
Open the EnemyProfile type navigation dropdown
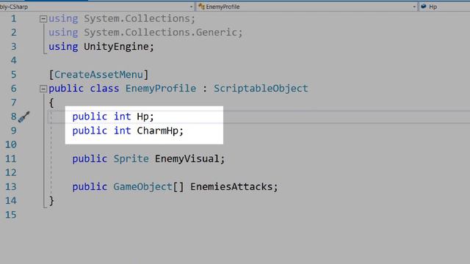pyautogui.click(x=414, y=7)
